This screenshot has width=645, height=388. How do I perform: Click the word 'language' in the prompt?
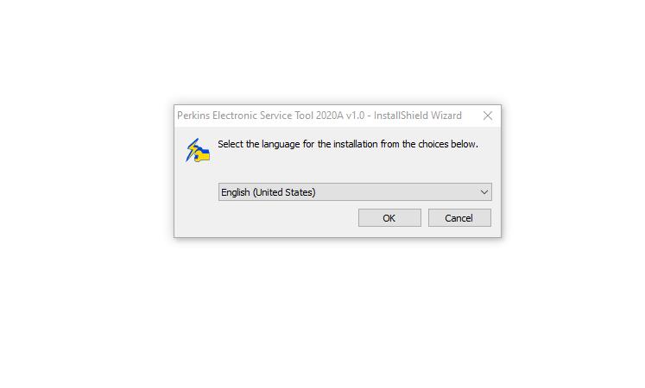click(x=281, y=145)
